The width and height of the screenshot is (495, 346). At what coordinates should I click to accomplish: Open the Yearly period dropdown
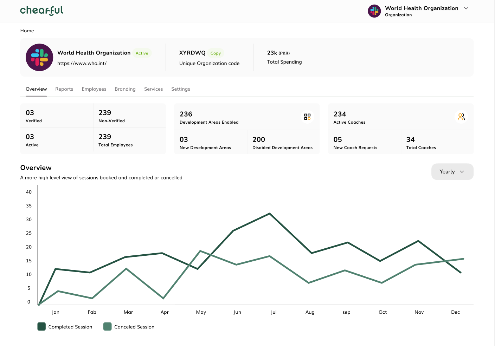click(452, 172)
